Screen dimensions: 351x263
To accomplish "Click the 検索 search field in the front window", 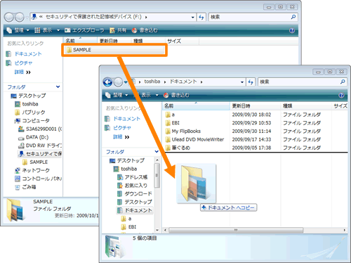I will [x=303, y=82].
